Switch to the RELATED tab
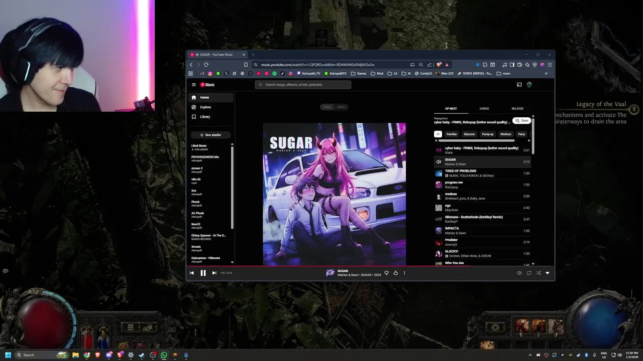 (517, 108)
